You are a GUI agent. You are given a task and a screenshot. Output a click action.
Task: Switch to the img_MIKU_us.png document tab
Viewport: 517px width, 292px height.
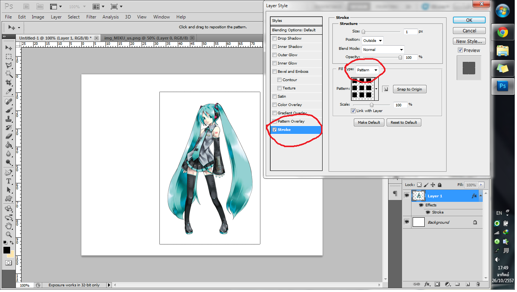click(149, 38)
